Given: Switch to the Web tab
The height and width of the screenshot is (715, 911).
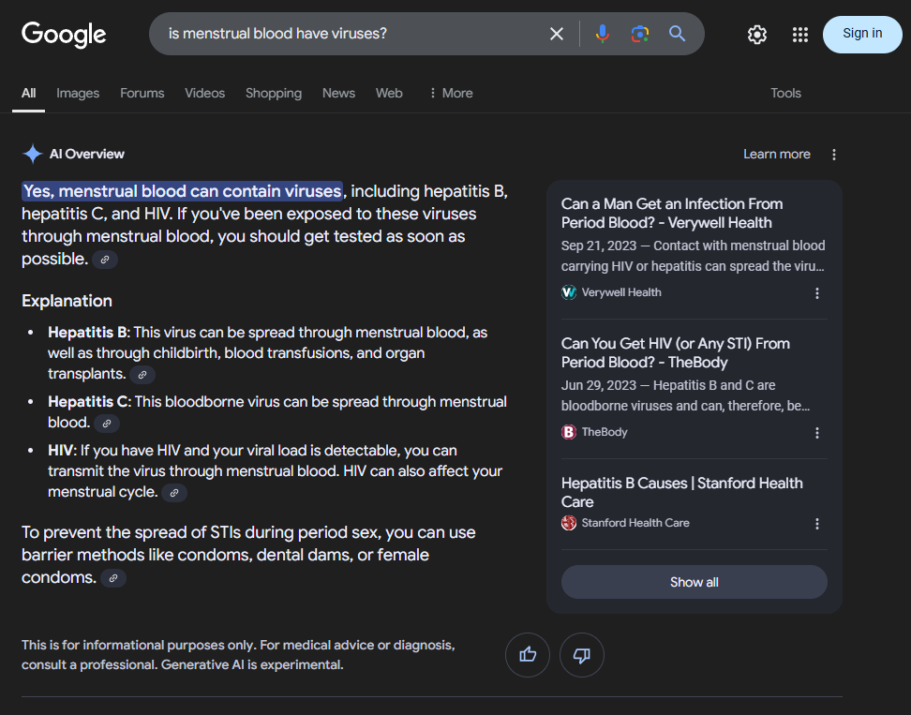Looking at the screenshot, I should 389,93.
